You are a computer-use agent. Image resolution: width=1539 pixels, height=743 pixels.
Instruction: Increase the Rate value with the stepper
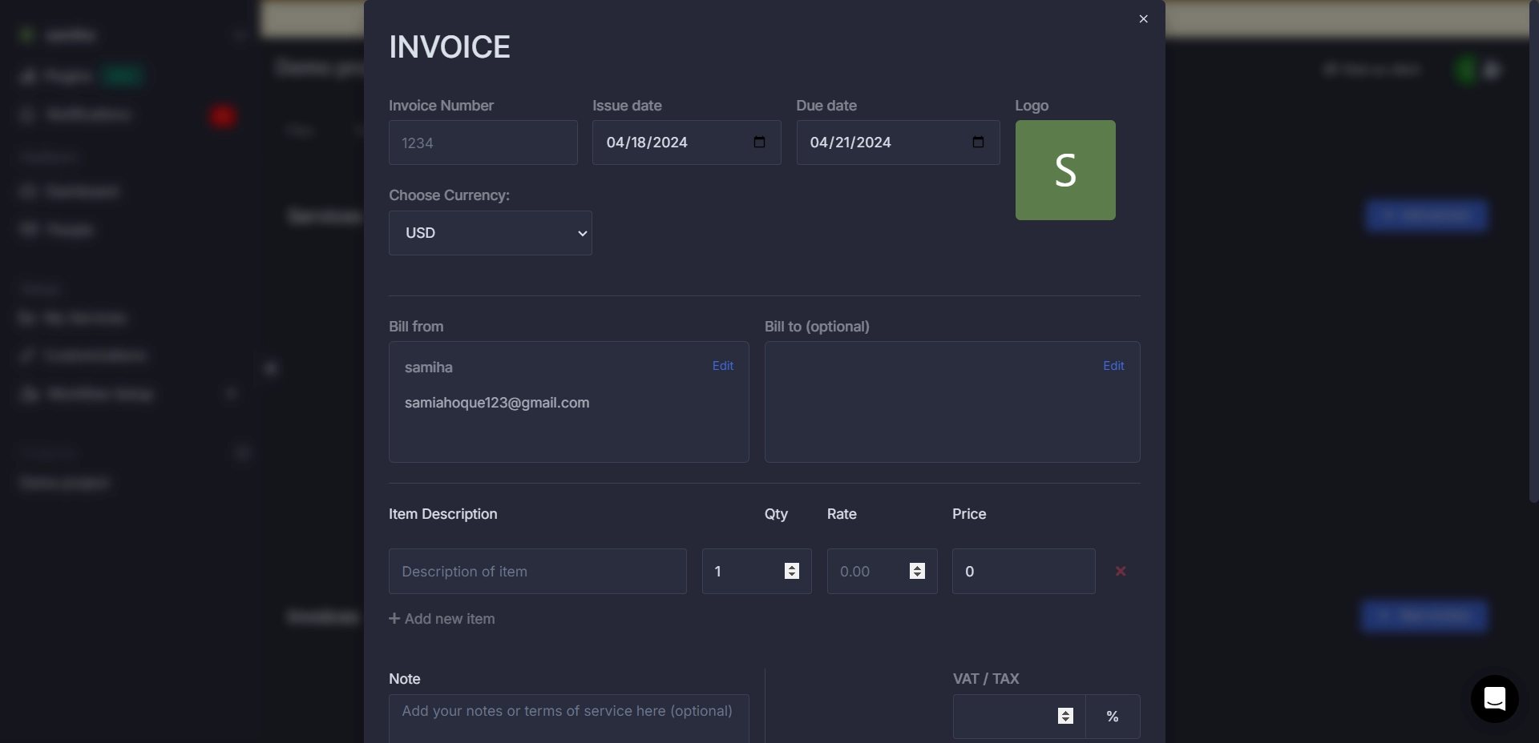pos(917,566)
